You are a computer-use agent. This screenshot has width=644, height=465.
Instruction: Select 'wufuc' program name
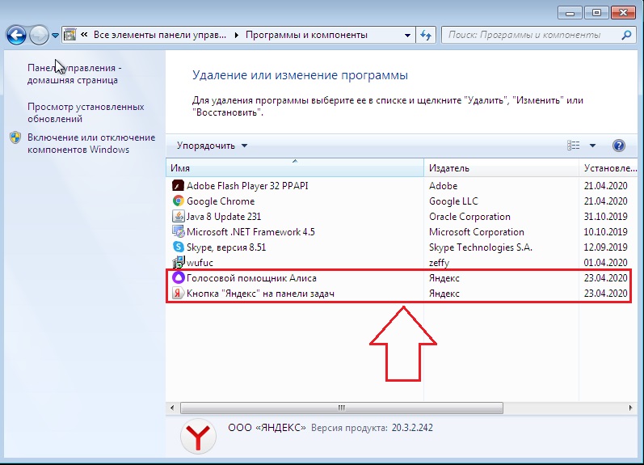pos(200,263)
